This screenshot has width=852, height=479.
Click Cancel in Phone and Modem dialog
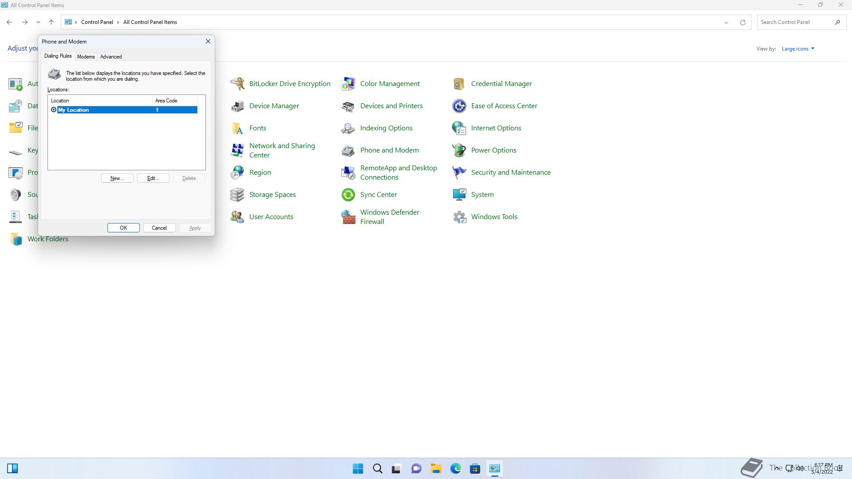[x=159, y=228]
